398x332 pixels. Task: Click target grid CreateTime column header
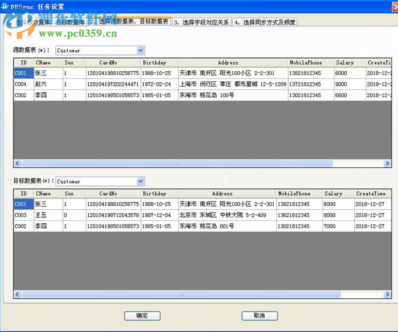tap(372, 193)
